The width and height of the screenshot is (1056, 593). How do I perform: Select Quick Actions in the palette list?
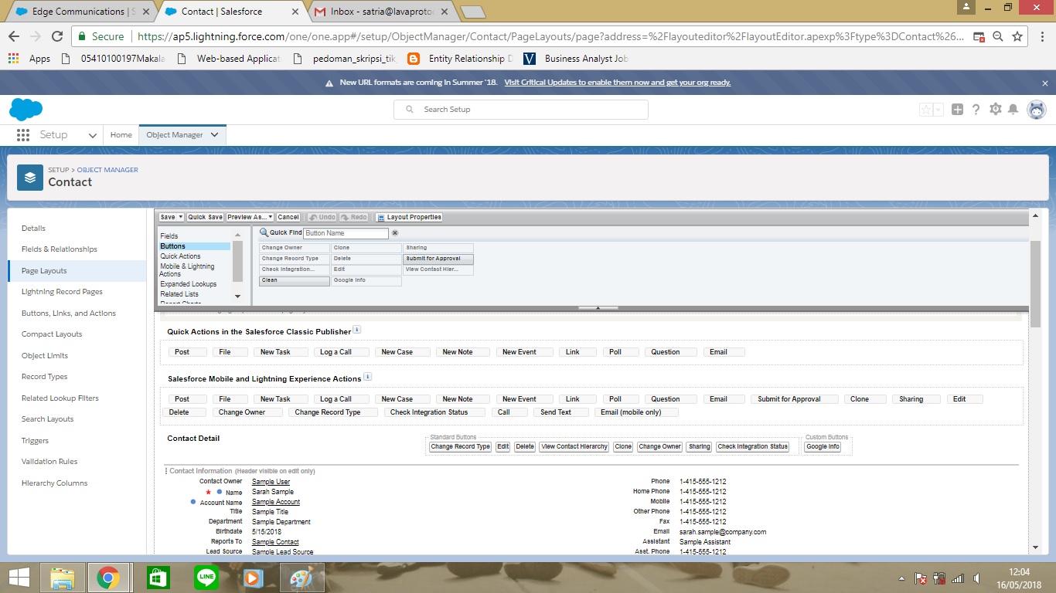(180, 256)
